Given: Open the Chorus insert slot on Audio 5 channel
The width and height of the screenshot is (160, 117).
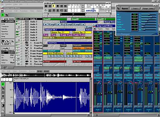Looking at the screenshot, I should click(x=138, y=58).
